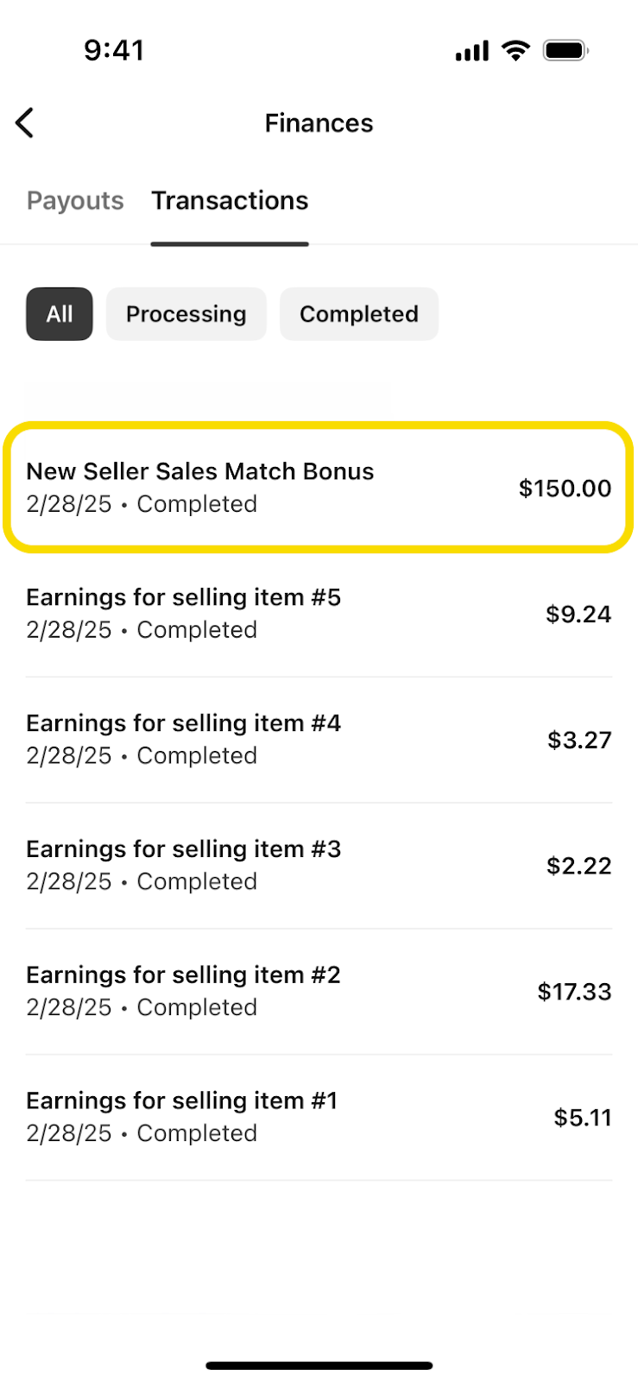Filter transactions by Processing

[186, 314]
